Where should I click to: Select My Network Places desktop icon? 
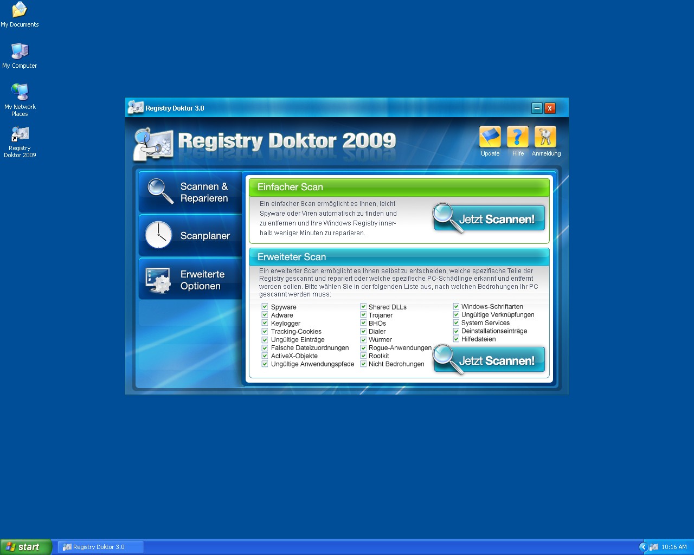[x=20, y=93]
